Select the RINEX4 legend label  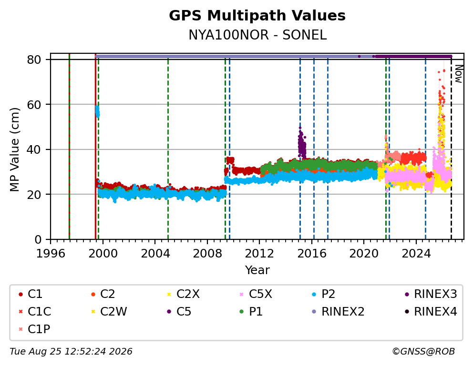pos(436,312)
